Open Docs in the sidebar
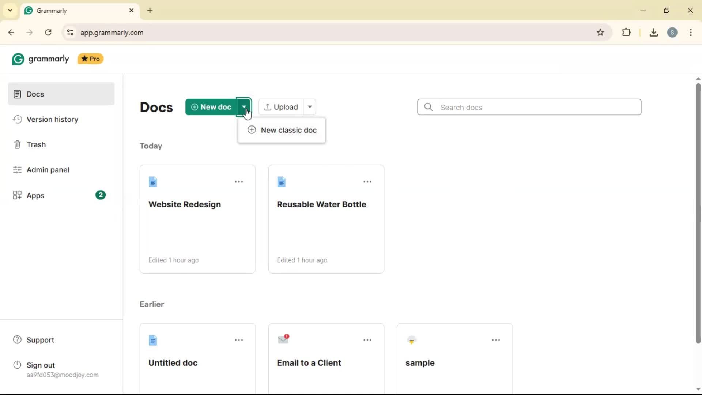The width and height of the screenshot is (702, 395). (61, 94)
